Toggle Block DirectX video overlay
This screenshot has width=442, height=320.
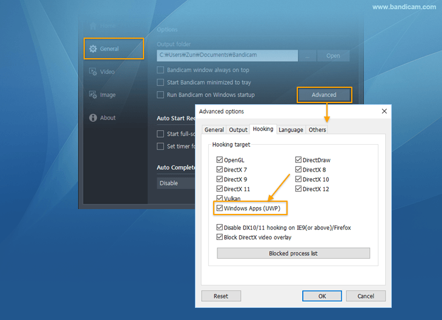pyautogui.click(x=220, y=237)
